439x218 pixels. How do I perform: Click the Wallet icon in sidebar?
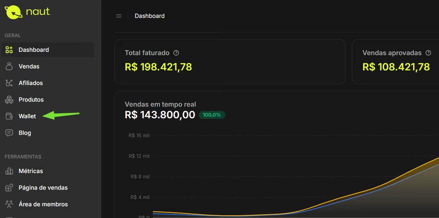9,116
